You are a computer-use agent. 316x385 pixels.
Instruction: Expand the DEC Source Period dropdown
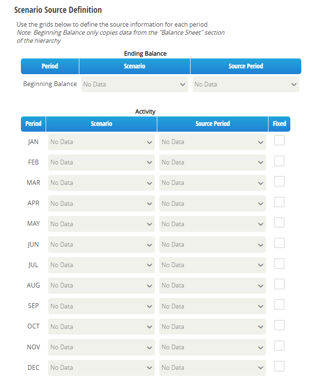pyautogui.click(x=212, y=368)
